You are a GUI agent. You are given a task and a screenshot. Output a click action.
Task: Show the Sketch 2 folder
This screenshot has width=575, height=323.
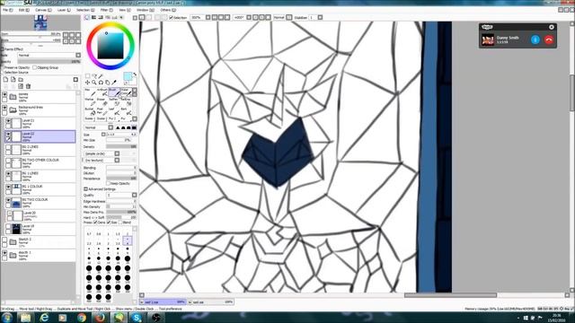click(4, 240)
